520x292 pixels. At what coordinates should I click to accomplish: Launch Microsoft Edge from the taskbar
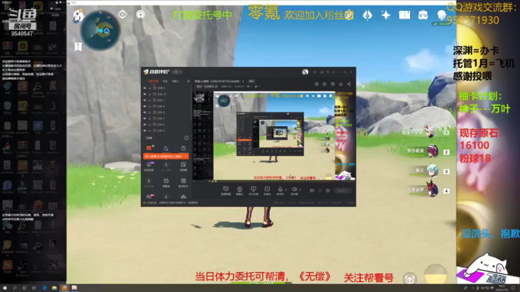[x=44, y=288]
